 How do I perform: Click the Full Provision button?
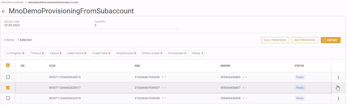point(275,40)
